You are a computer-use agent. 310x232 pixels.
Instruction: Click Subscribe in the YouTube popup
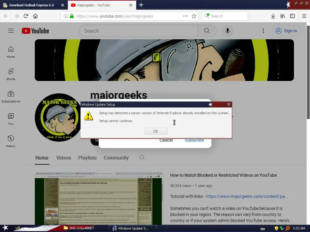194,140
